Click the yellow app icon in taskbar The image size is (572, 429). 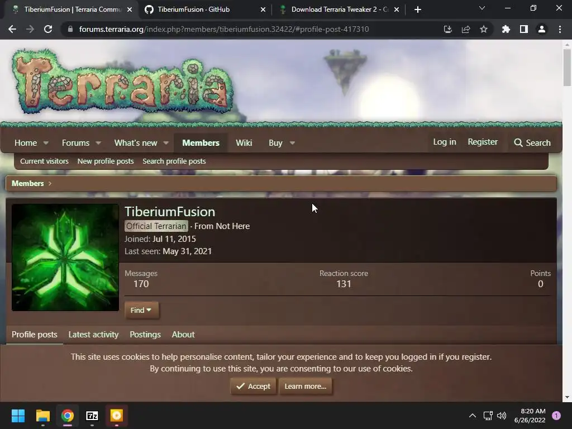pos(117,416)
